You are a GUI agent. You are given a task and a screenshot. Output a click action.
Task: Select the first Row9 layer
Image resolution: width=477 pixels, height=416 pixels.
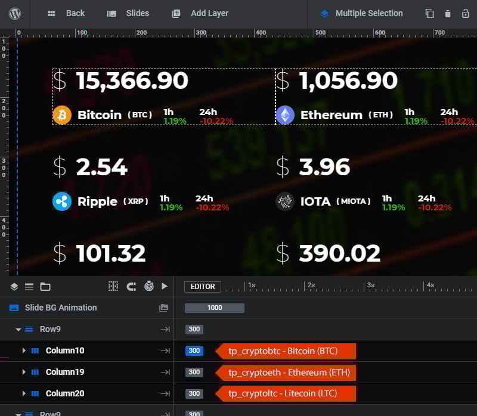point(50,329)
